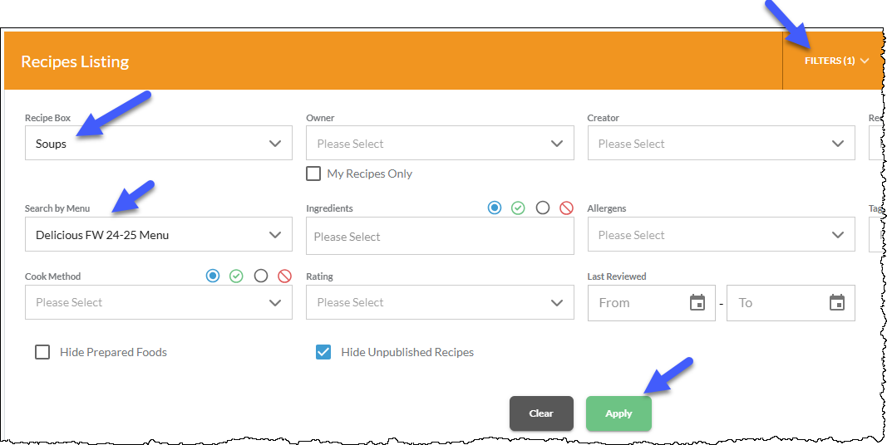Image resolution: width=887 pixels, height=445 pixels.
Task: Click the Ingredients input field
Action: (x=440, y=236)
